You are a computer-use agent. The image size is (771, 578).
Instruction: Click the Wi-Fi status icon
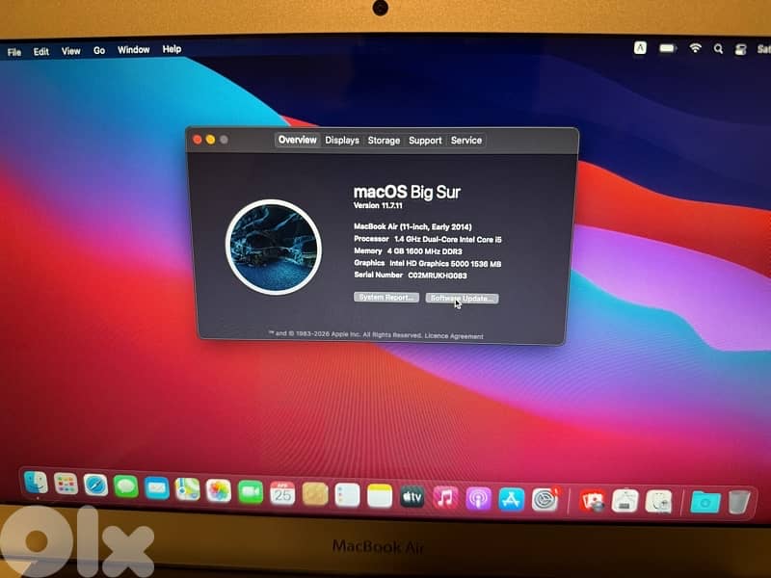click(695, 48)
